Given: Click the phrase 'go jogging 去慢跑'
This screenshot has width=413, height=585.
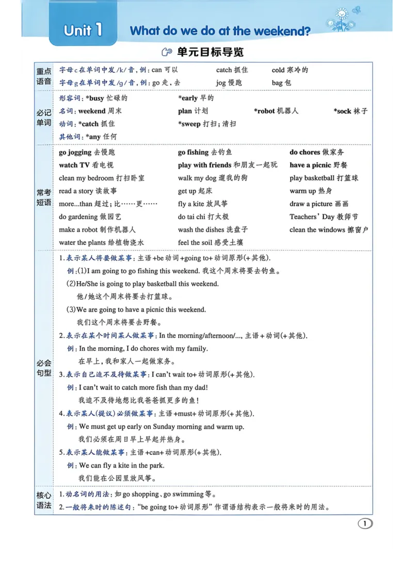Looking at the screenshot, I should coord(87,152).
